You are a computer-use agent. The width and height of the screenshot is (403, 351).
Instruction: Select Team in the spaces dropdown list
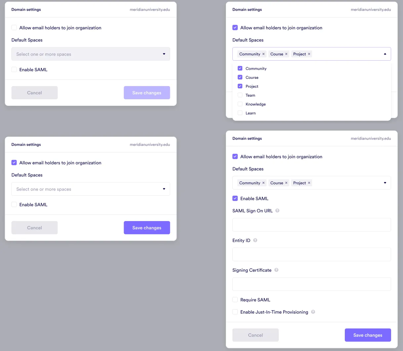[x=240, y=95]
